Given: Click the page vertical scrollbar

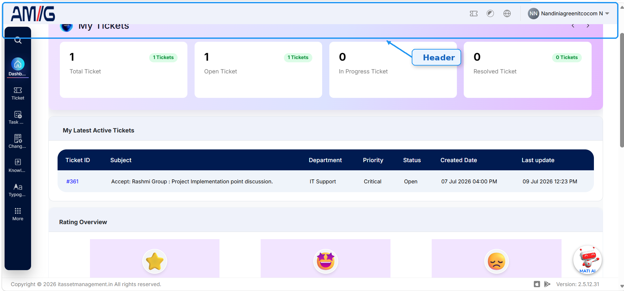Looking at the screenshot, I should tap(622, 90).
